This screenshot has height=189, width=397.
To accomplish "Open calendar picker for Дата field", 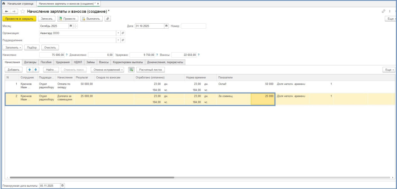I will pyautogui.click(x=166, y=26).
